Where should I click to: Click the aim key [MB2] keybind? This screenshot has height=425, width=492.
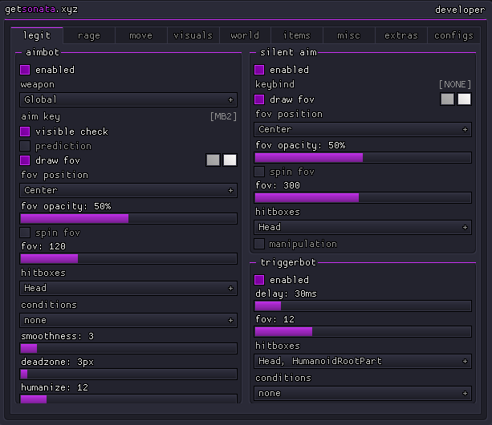pyautogui.click(x=223, y=116)
